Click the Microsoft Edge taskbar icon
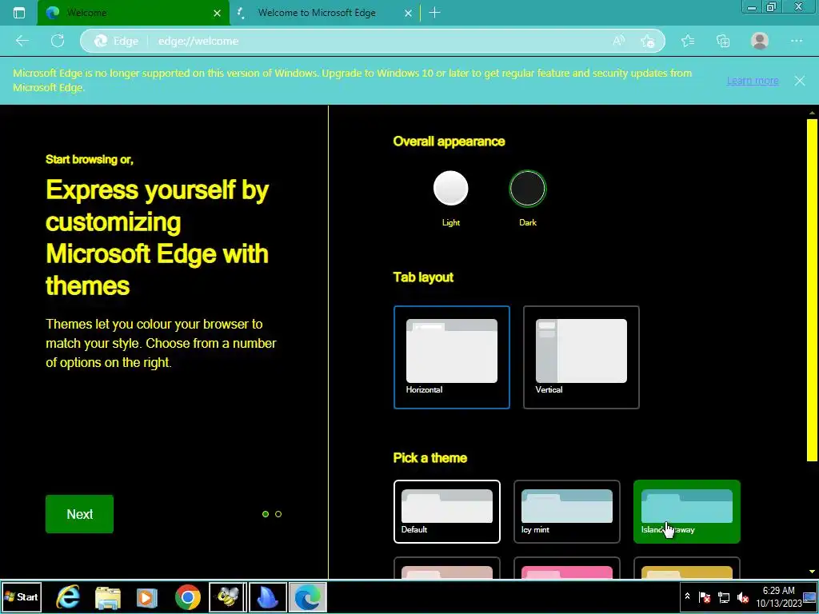819x614 pixels. coord(308,597)
